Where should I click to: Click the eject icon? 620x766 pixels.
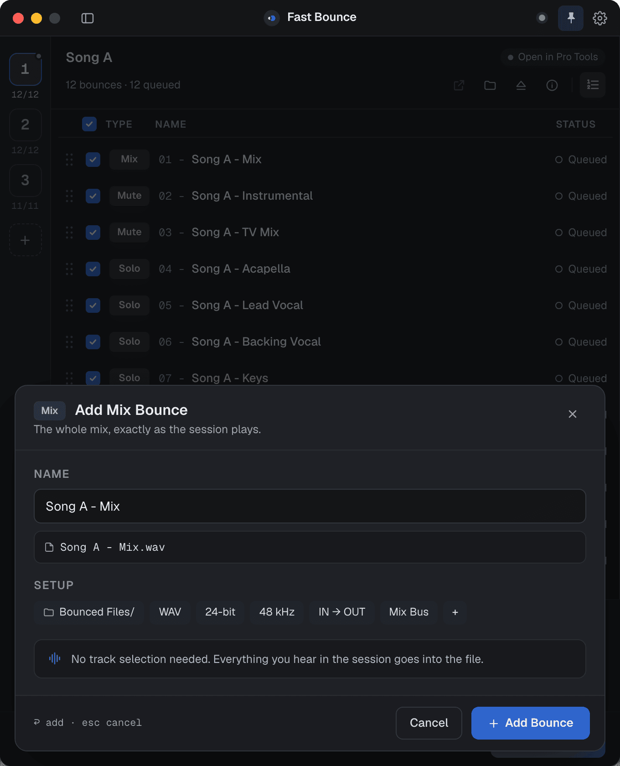[521, 85]
